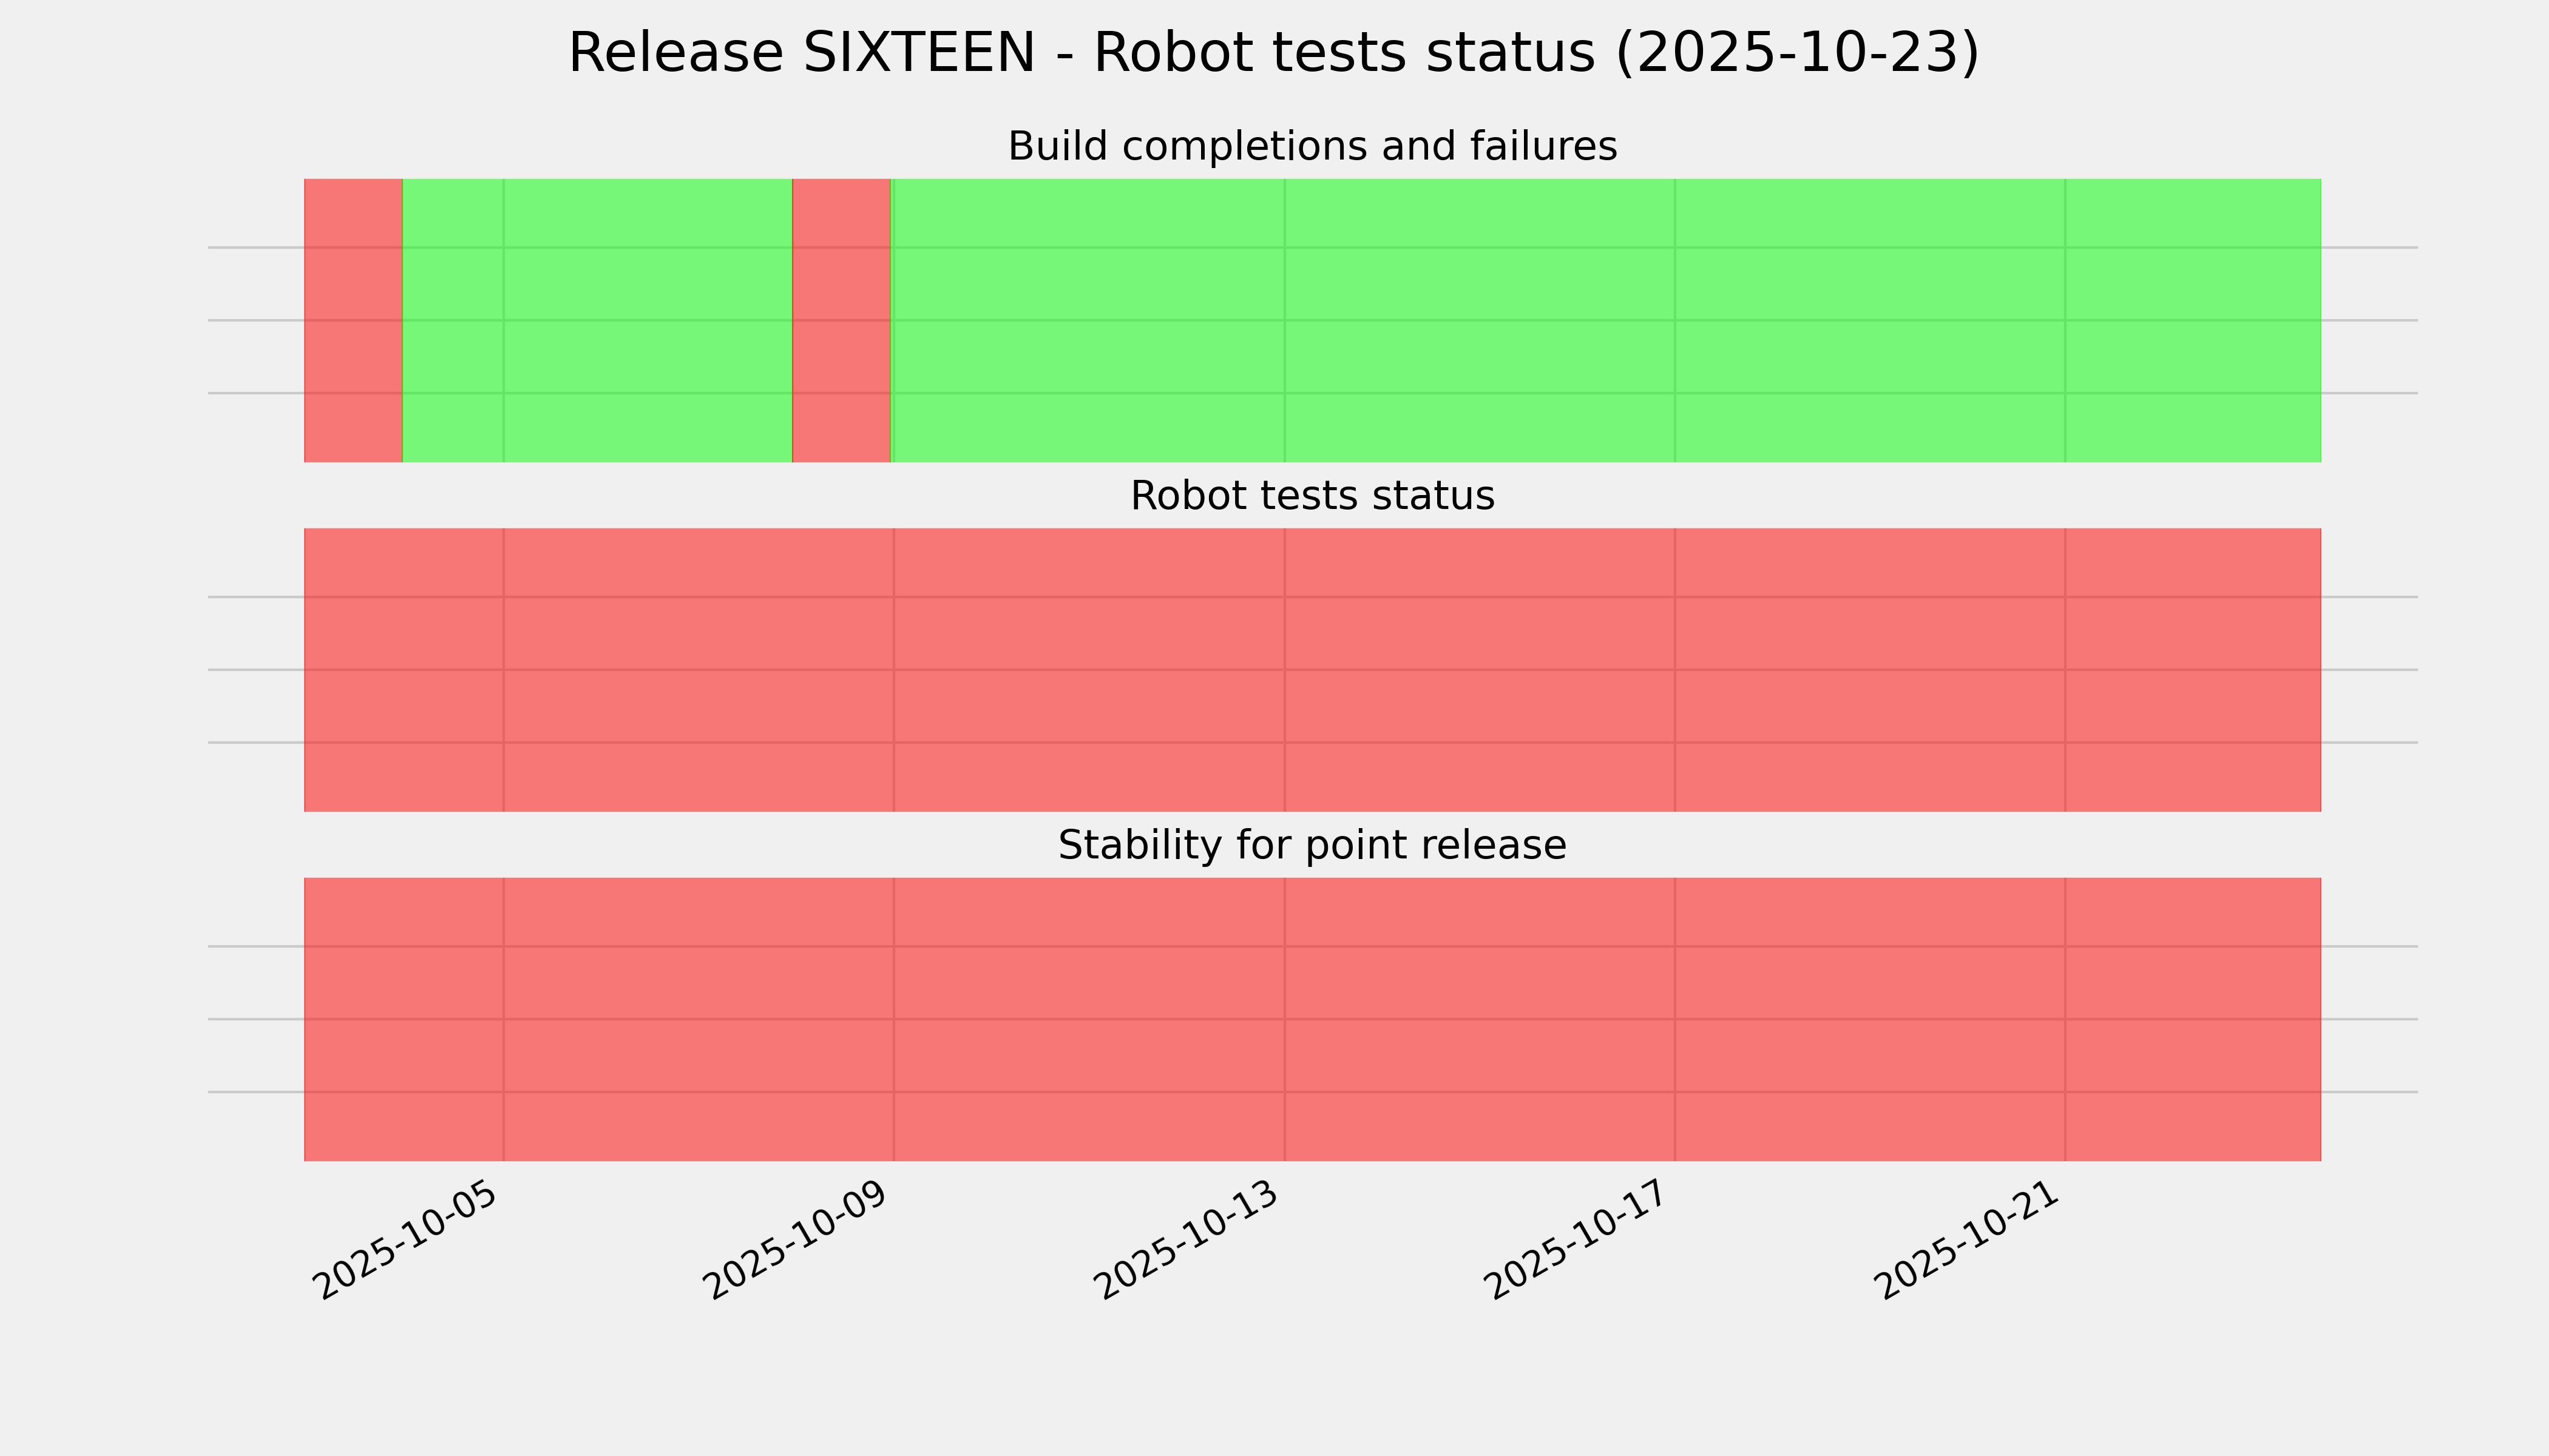Select the "Robot tests status" subplot heading

(1312, 496)
